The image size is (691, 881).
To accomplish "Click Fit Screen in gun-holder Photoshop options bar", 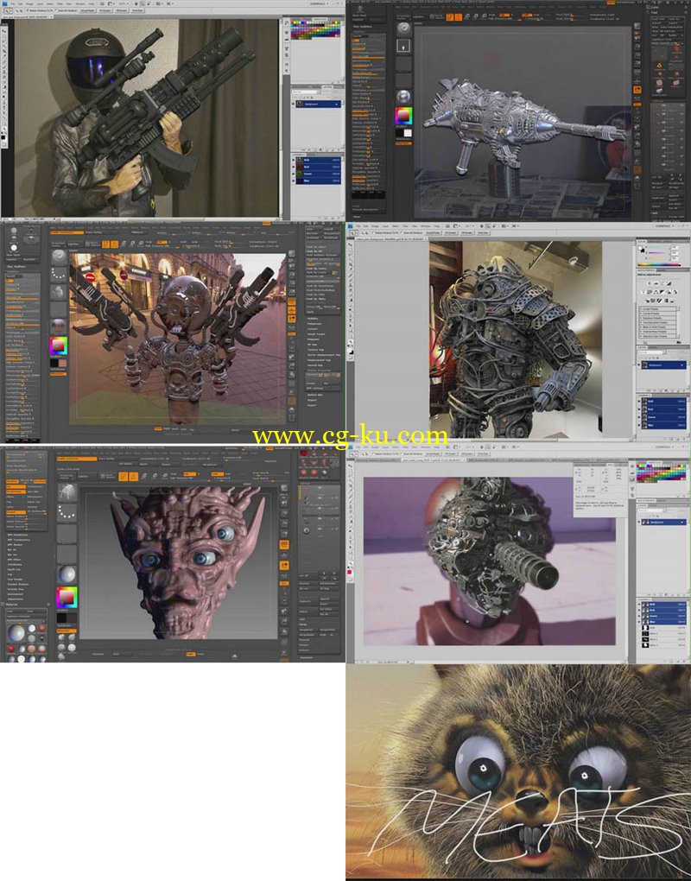I will click(105, 10).
